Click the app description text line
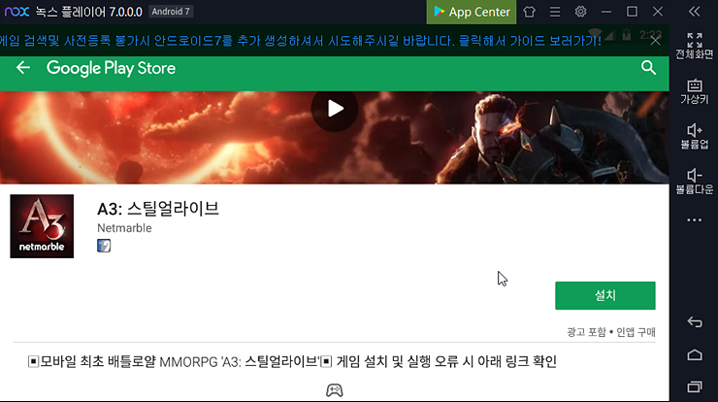 [x=292, y=361]
